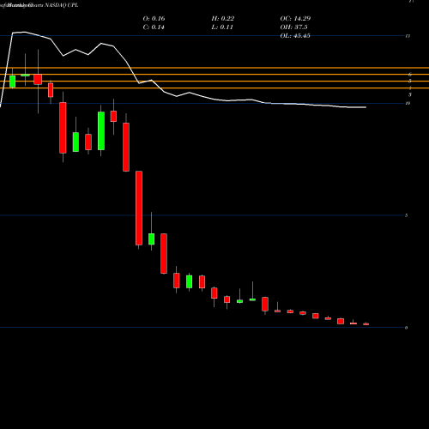Click the 'OL: 45.45' percentage readout
Viewport: 429px width, 429px height.
(x=295, y=36)
